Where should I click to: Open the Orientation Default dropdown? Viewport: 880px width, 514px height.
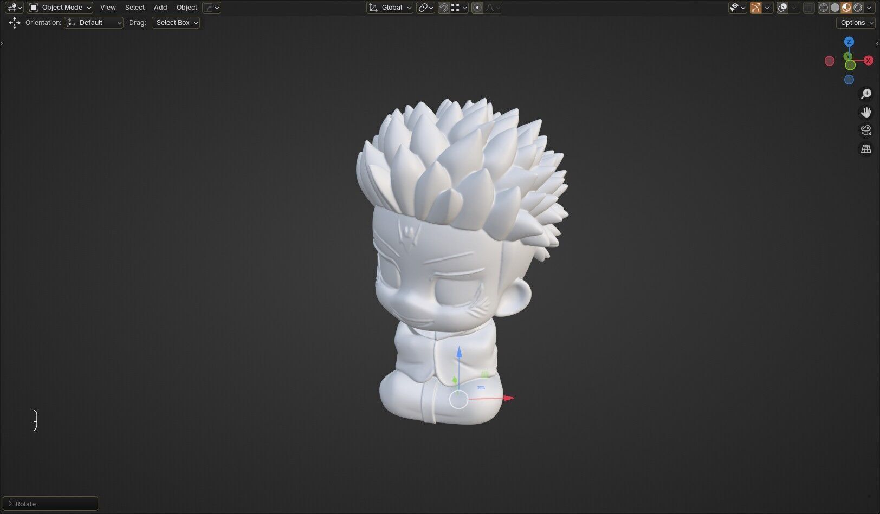click(94, 23)
